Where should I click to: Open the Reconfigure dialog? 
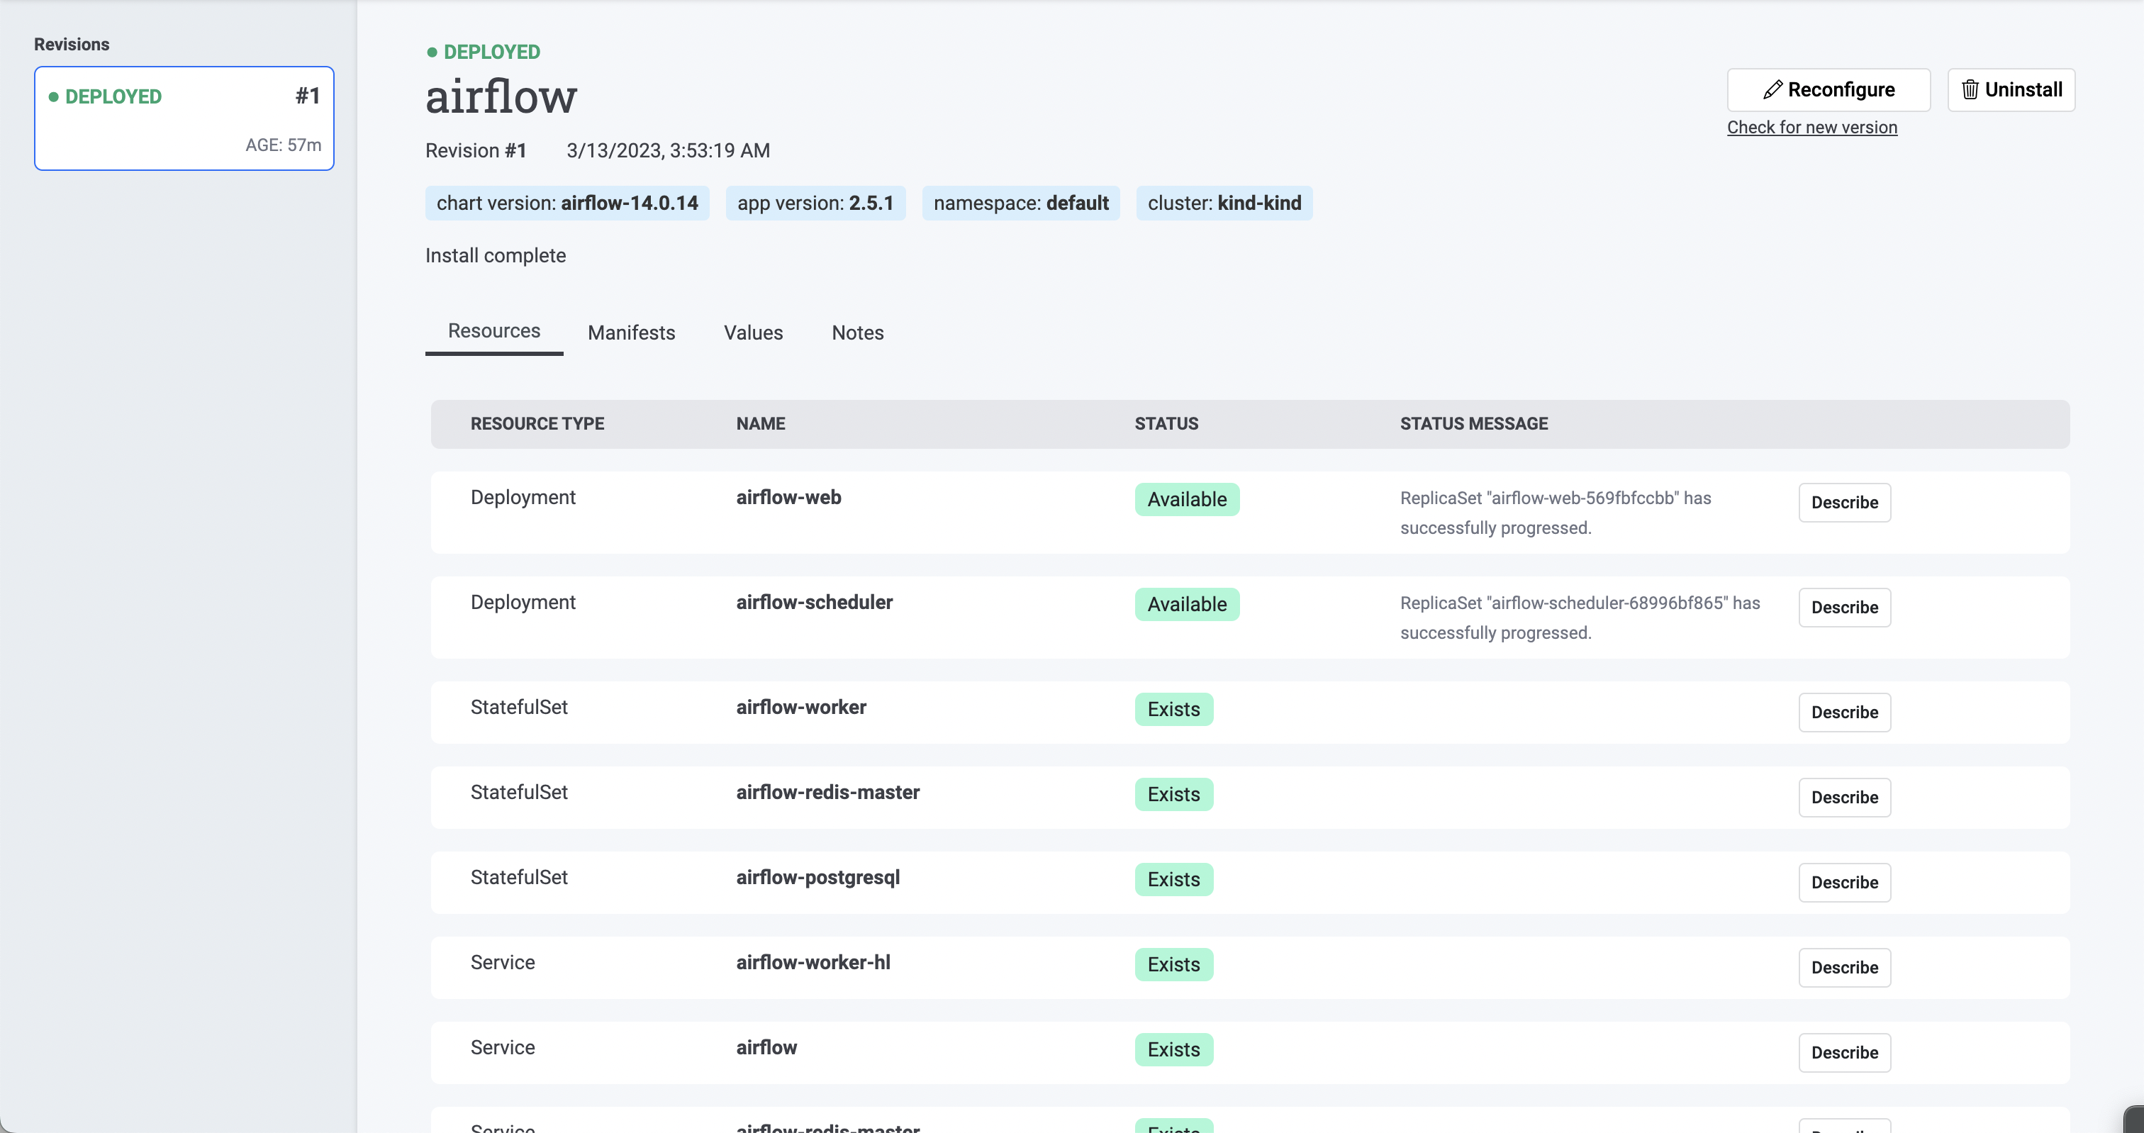point(1828,89)
